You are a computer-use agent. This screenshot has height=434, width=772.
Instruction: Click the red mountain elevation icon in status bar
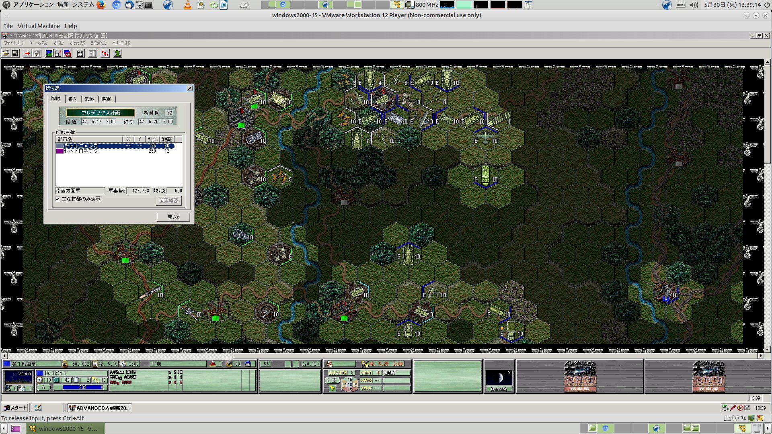(213, 364)
